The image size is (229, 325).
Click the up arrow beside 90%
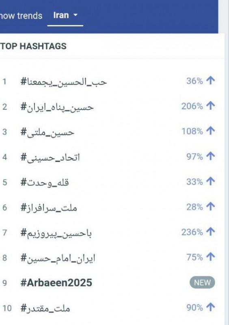pyautogui.click(x=211, y=307)
